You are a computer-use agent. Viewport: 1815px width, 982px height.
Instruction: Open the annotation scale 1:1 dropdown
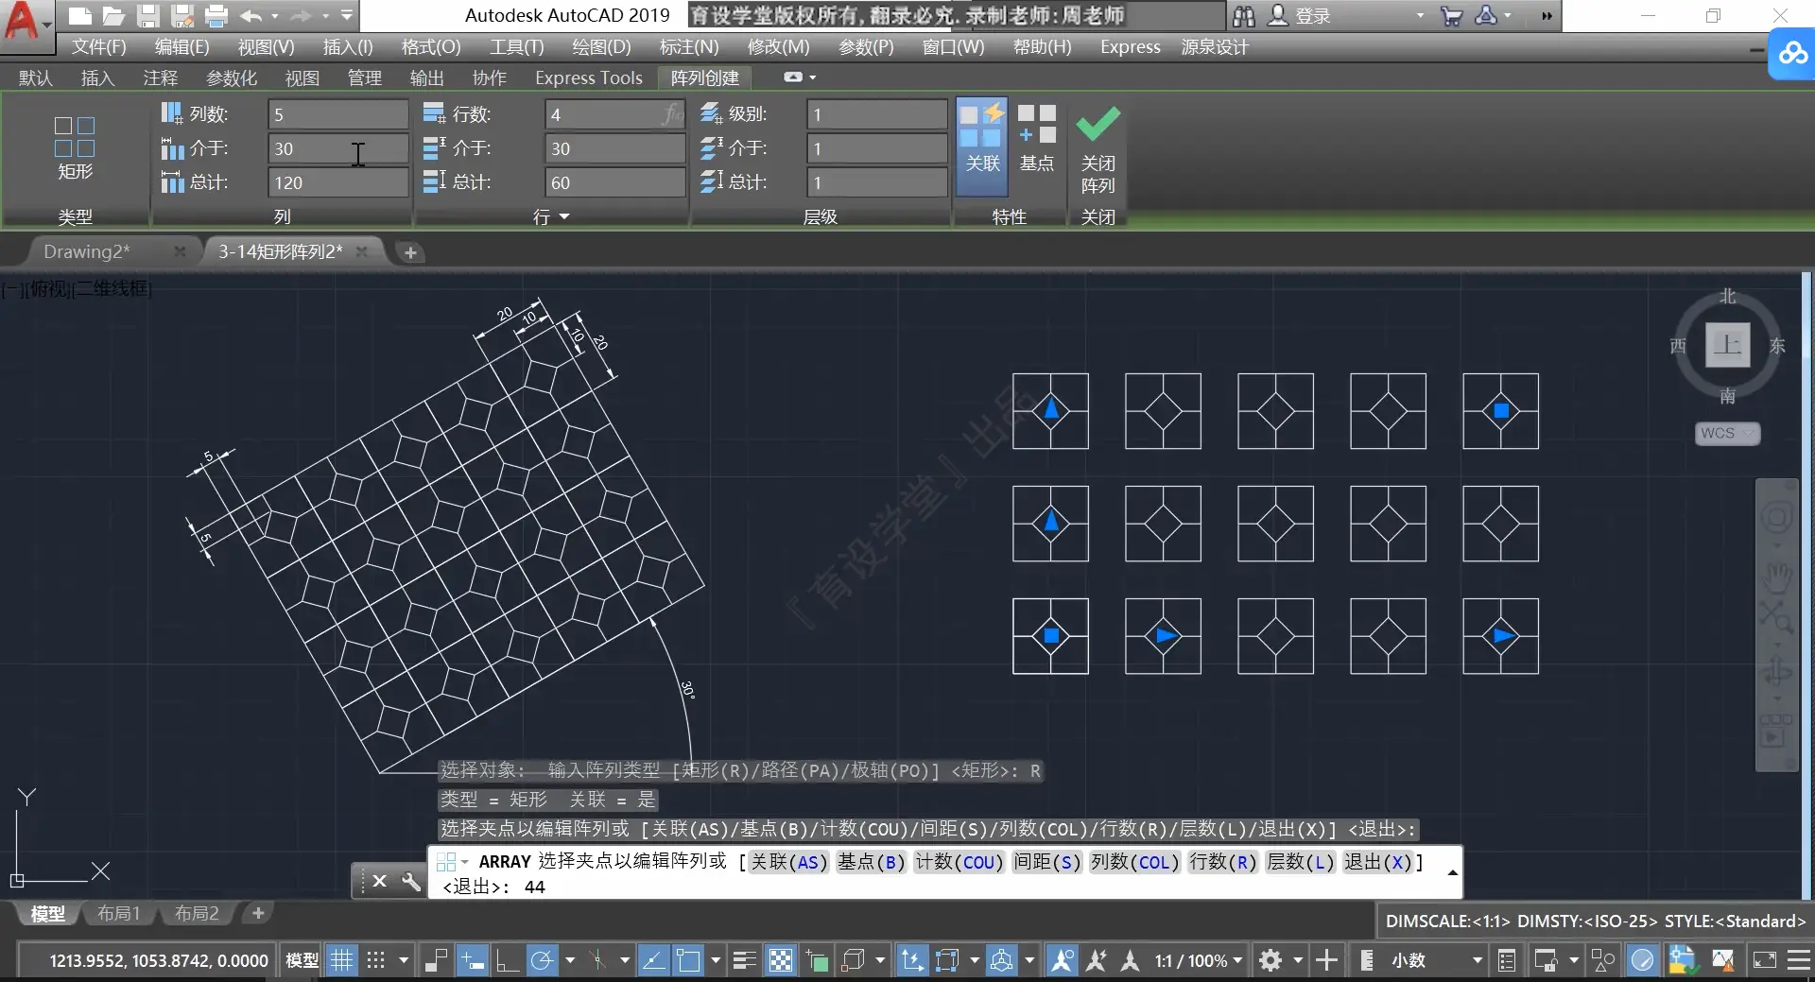coord(1197,960)
